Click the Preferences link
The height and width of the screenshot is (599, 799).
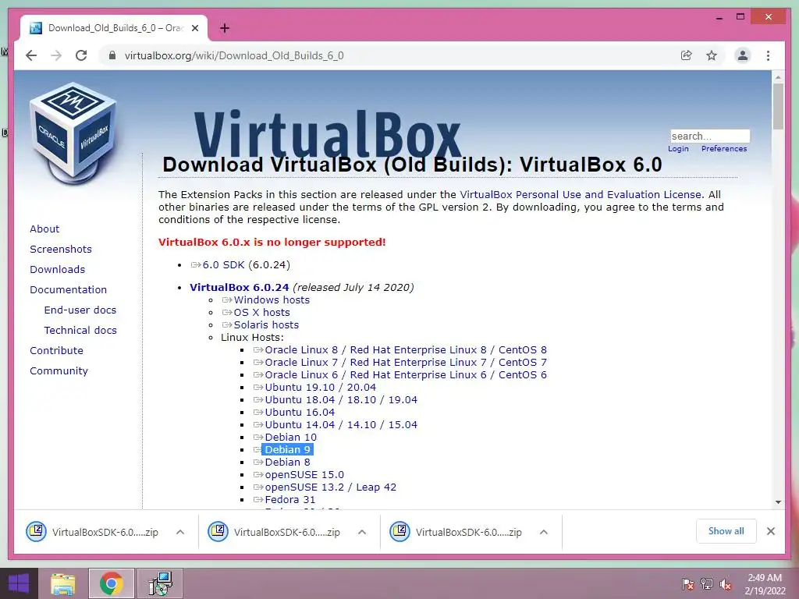(x=724, y=149)
